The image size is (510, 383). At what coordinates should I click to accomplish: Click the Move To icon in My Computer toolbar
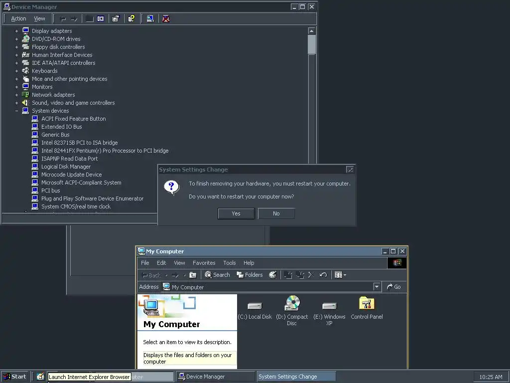[288, 275]
